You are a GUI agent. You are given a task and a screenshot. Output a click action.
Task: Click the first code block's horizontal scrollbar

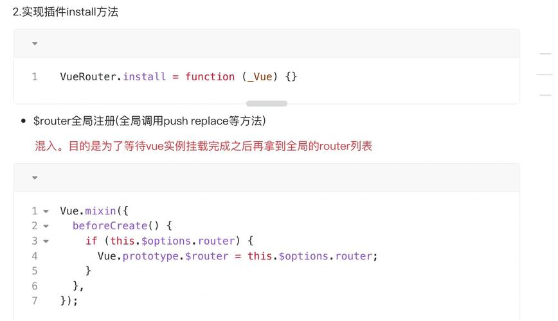pos(266,103)
